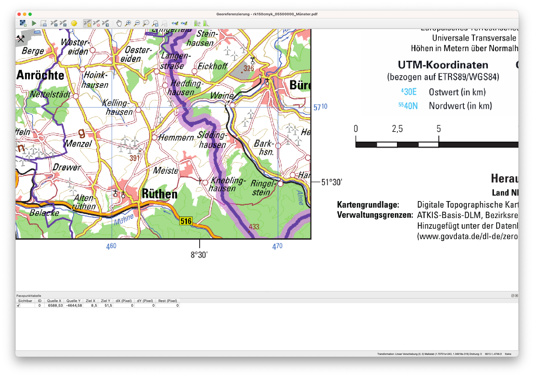Screen dimensions: 534x377
Task: Click the 516 road sign on map
Action: point(186,221)
